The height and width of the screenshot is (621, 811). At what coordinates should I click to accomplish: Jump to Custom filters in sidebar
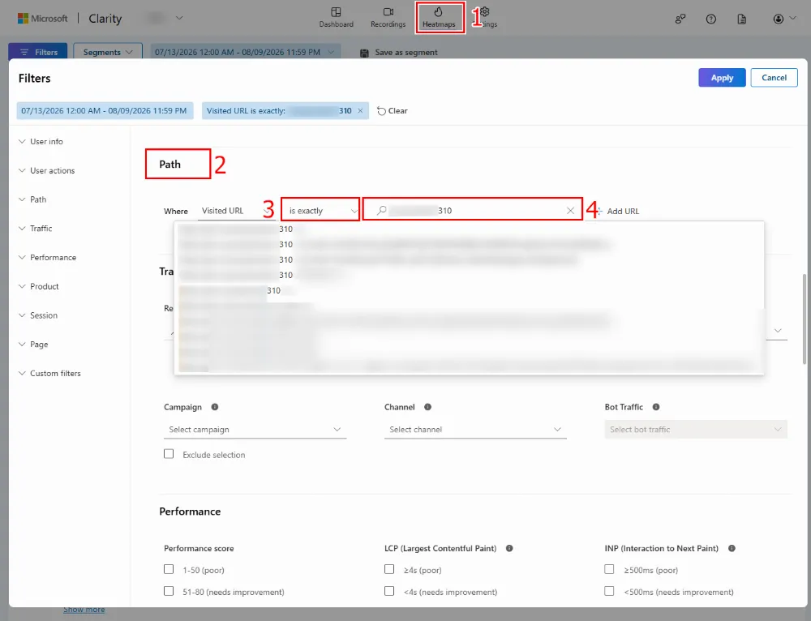point(49,373)
